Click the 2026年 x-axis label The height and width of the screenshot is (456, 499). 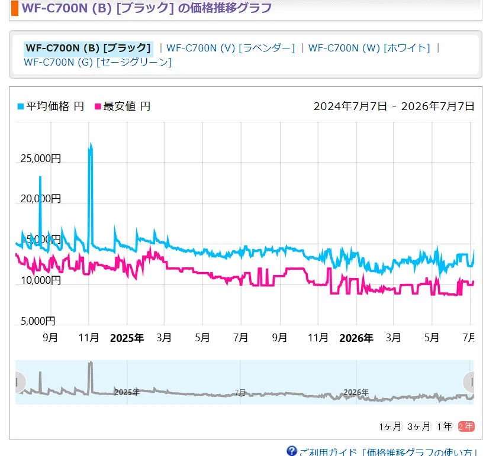(356, 338)
